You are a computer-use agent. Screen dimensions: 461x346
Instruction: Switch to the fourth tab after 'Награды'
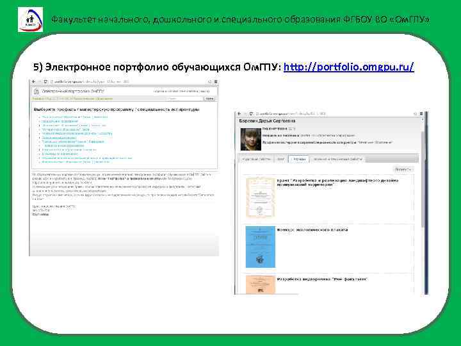pos(338,159)
